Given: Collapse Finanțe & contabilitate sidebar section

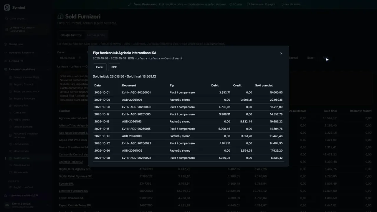Looking at the screenshot, I should click(x=26, y=69).
